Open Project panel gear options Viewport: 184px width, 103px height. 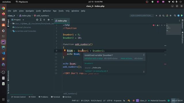click(x=49, y=20)
